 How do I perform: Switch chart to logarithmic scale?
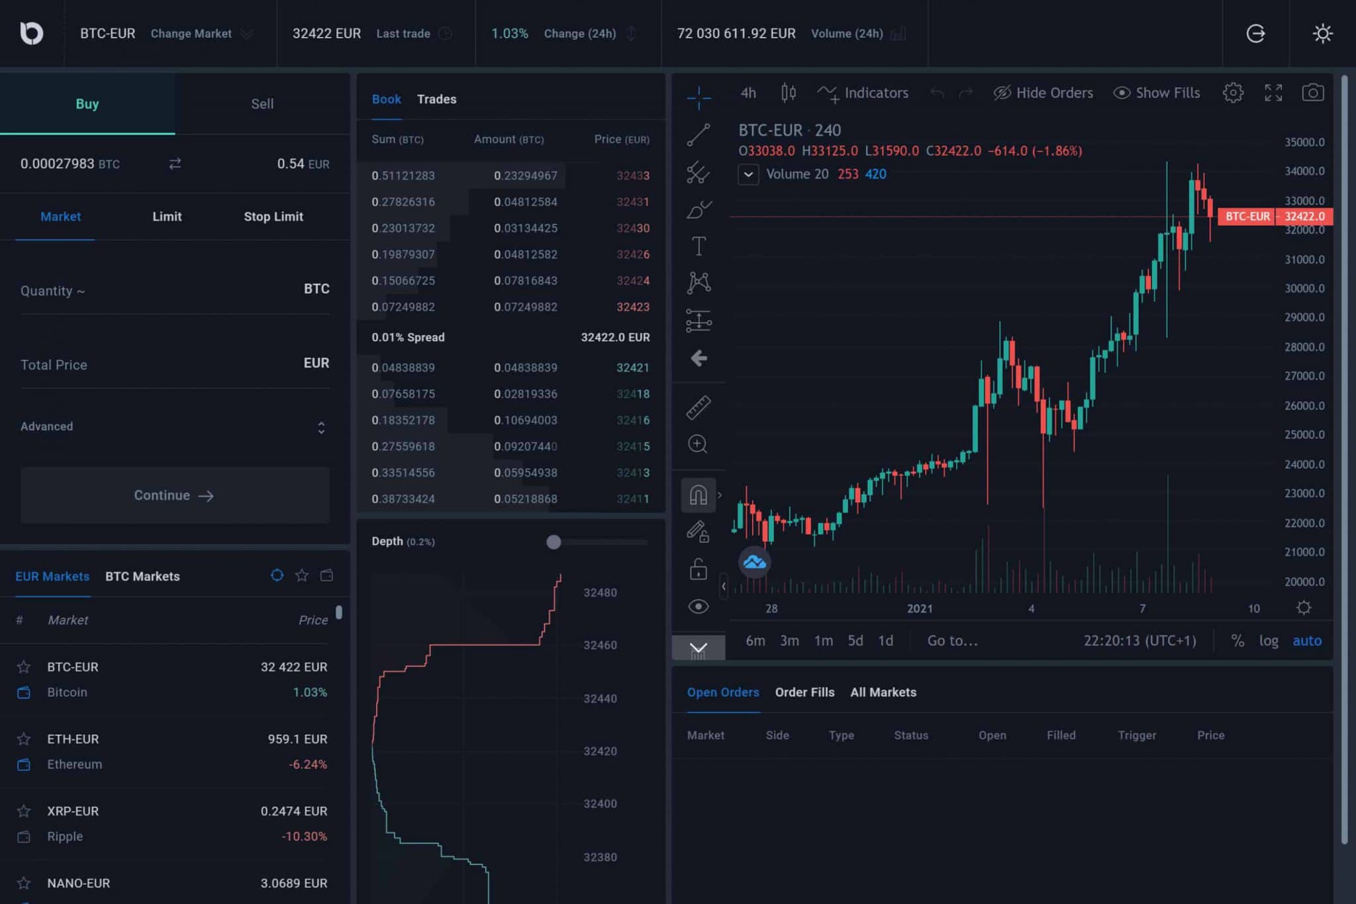[1269, 641]
